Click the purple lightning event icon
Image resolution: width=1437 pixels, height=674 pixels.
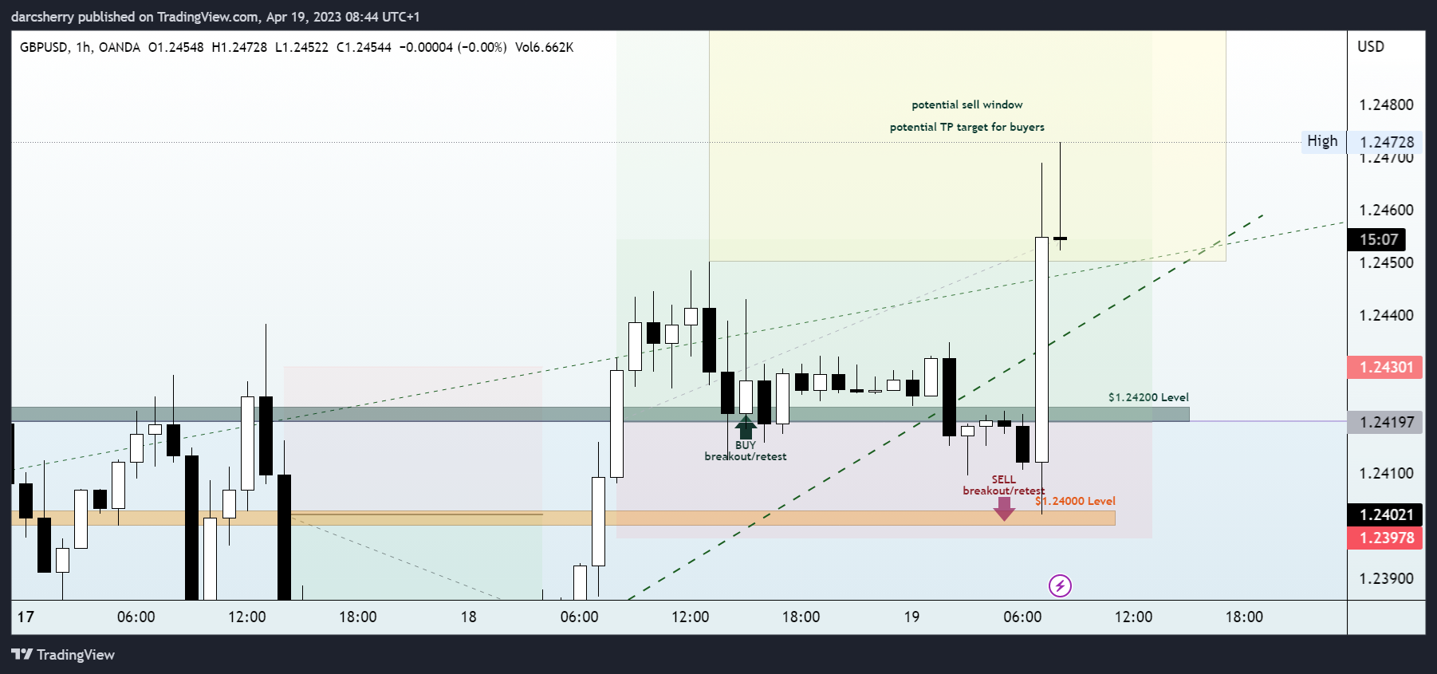(x=1060, y=586)
